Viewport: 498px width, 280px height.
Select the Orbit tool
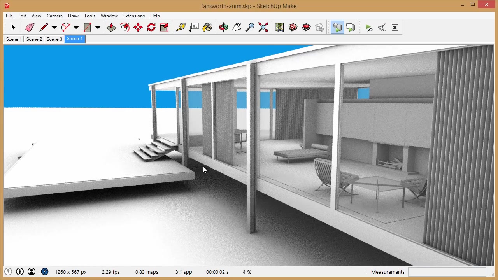(x=223, y=27)
